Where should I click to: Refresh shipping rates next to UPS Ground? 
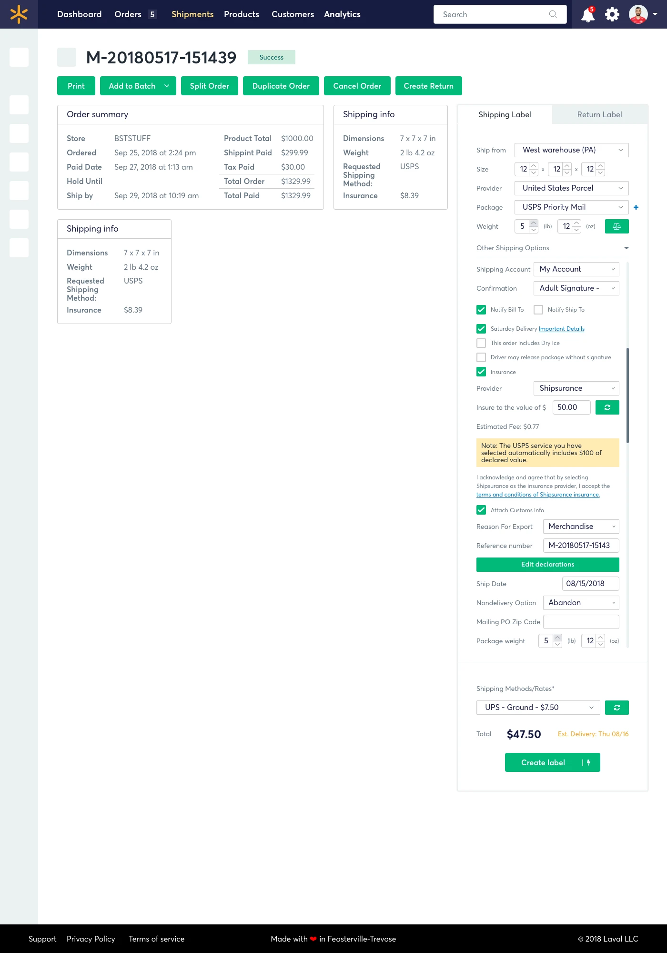tap(616, 708)
